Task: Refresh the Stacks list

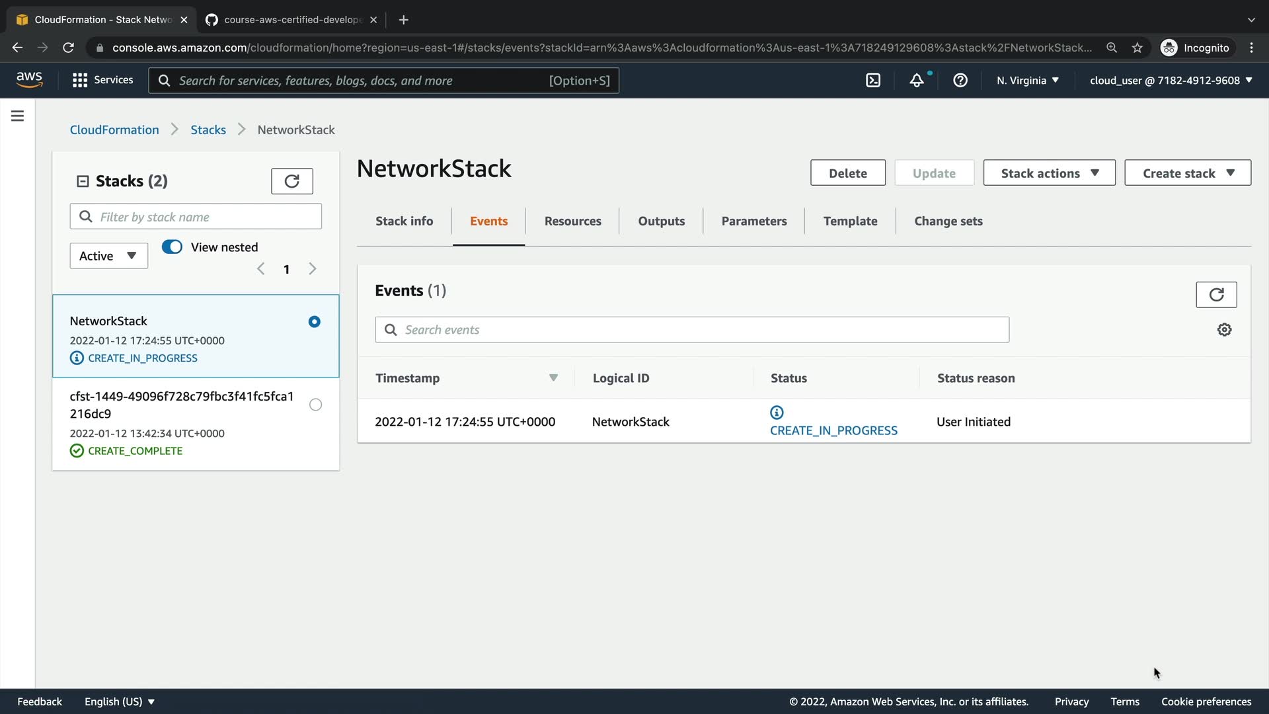Action: 291,181
